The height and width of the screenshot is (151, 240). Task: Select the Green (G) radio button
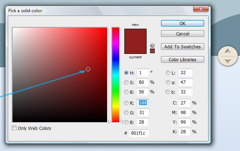pyautogui.click(x=126, y=113)
